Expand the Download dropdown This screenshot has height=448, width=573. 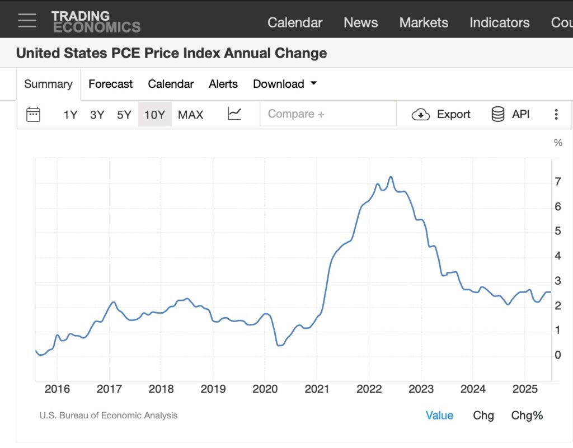click(x=285, y=84)
